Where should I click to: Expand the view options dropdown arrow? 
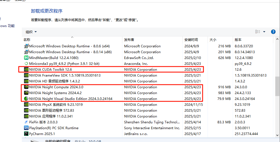tap(264, 32)
